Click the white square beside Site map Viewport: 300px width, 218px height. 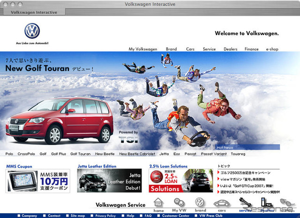(67, 216)
